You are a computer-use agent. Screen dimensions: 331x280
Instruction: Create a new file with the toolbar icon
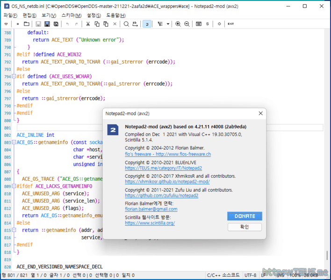18,24
